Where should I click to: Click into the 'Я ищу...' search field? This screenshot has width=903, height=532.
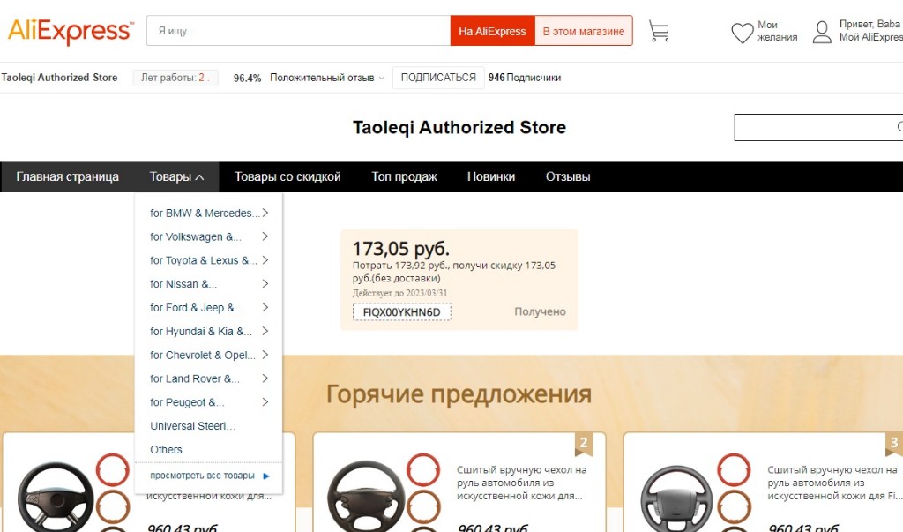[x=298, y=31]
